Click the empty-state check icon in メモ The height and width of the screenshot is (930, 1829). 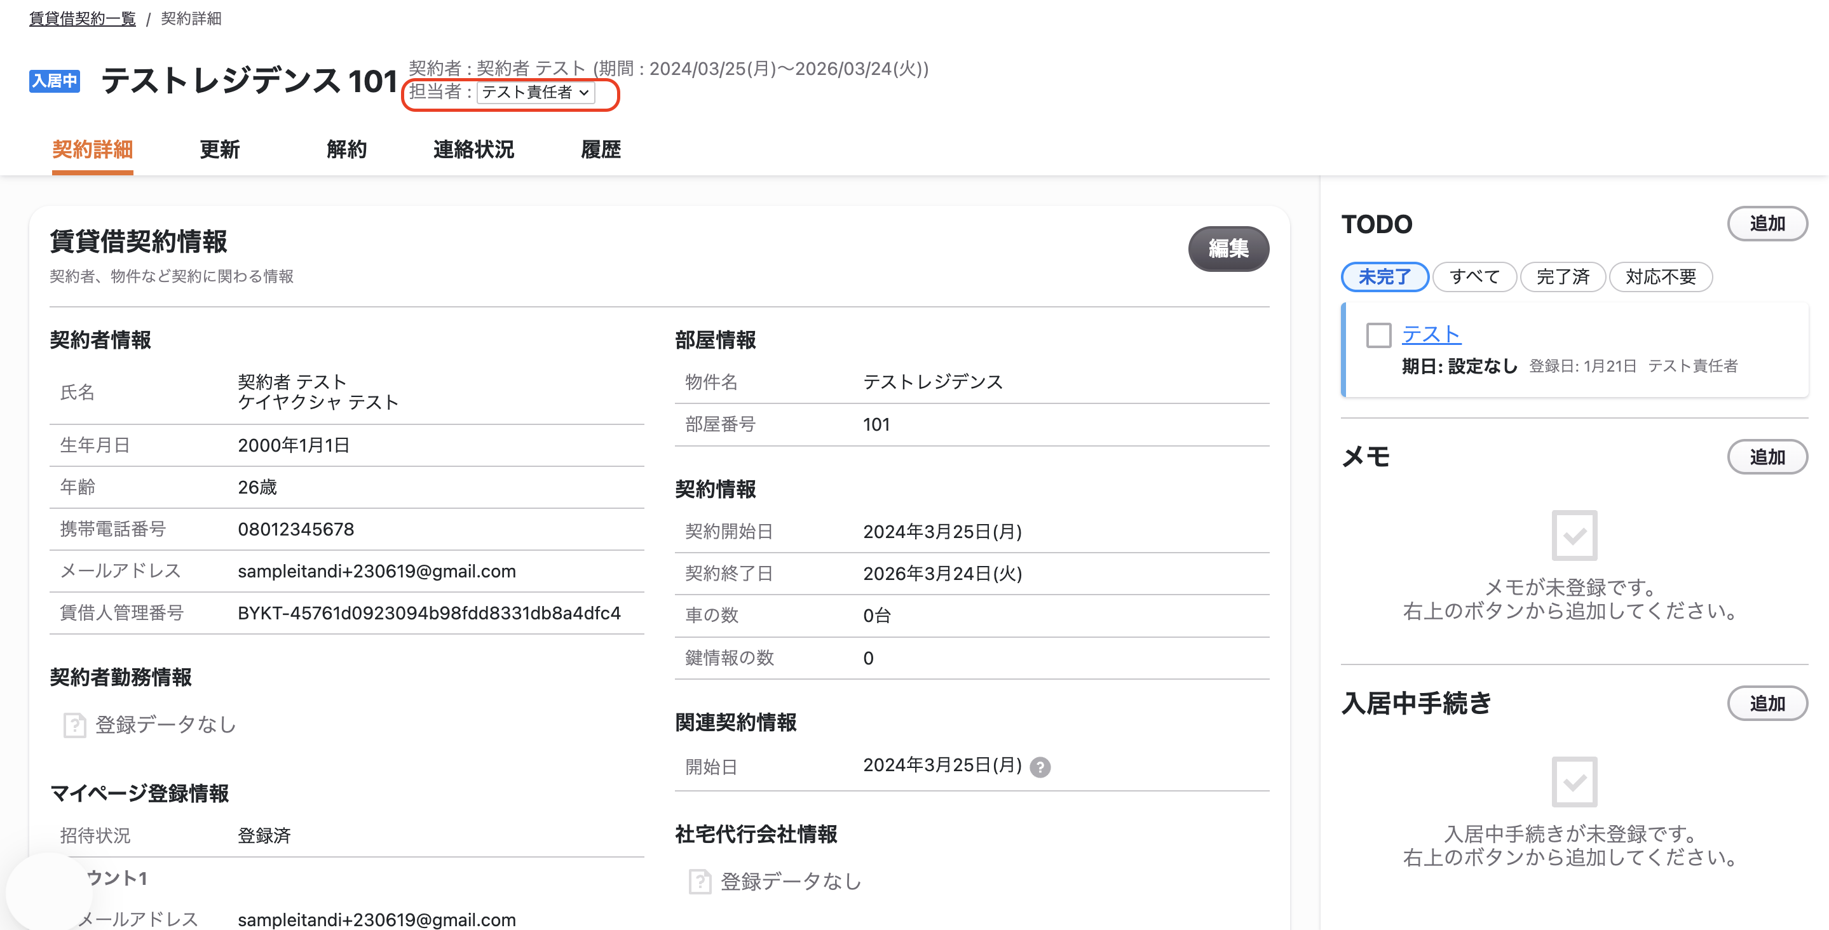(1574, 536)
